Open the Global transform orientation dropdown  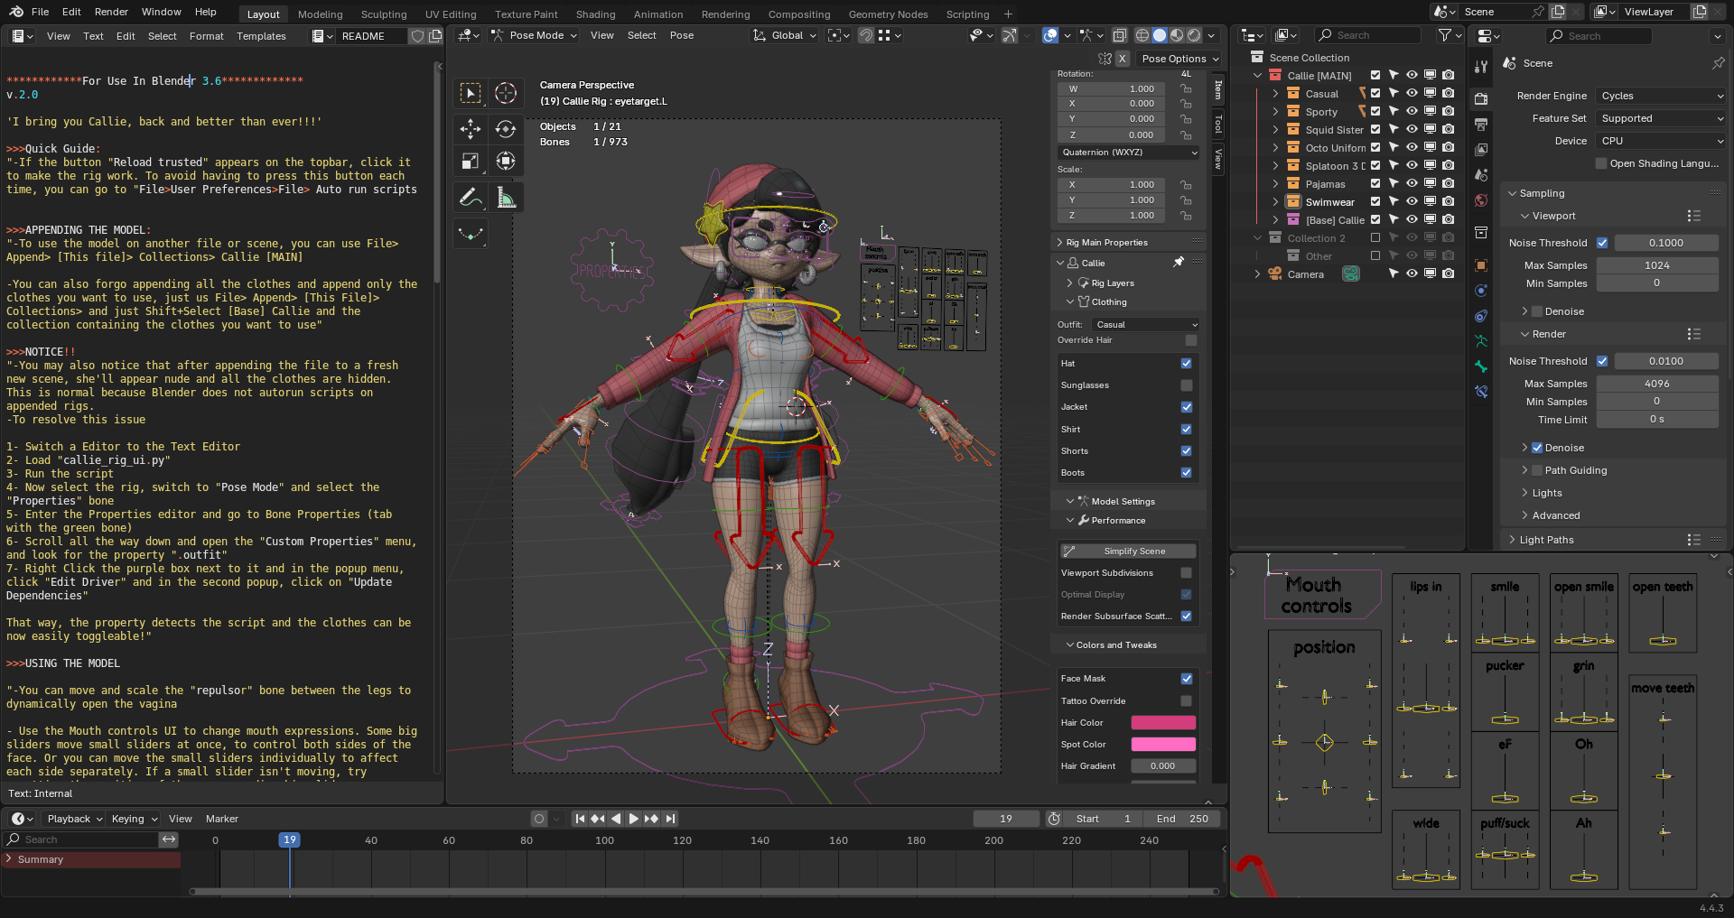point(785,35)
